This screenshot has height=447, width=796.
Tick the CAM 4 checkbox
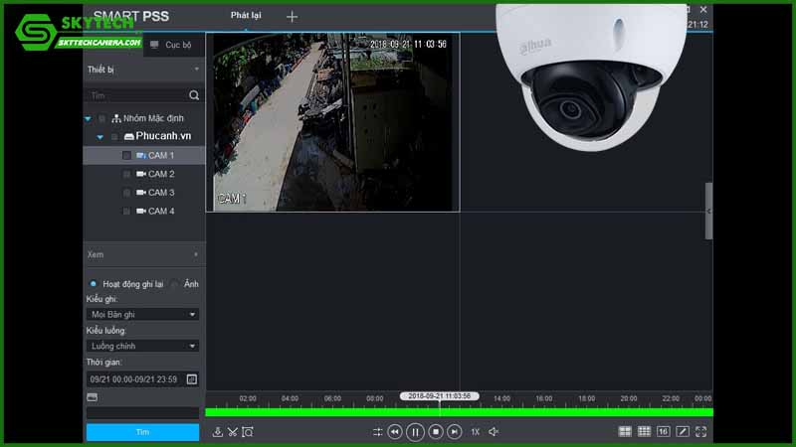click(126, 212)
